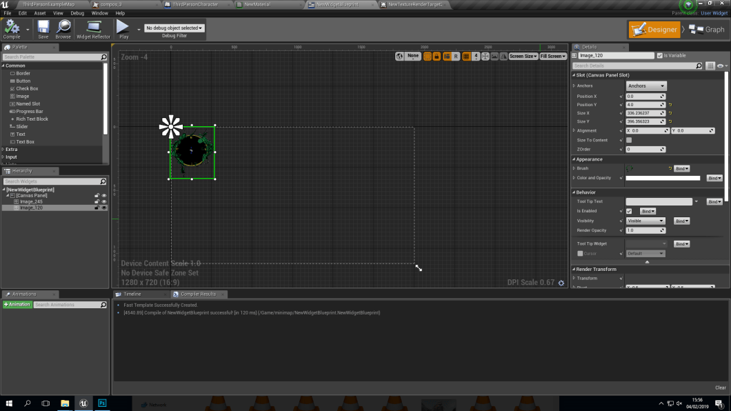Toggle the respect locks icon
Viewport: 731px width, 411px height.
(x=437, y=57)
